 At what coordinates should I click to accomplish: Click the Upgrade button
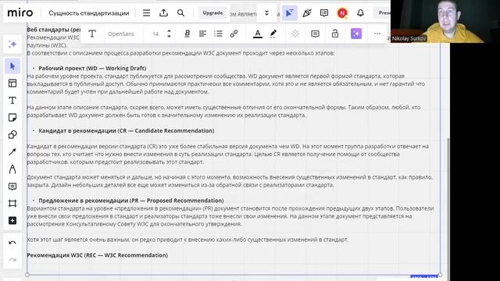pos(212,13)
